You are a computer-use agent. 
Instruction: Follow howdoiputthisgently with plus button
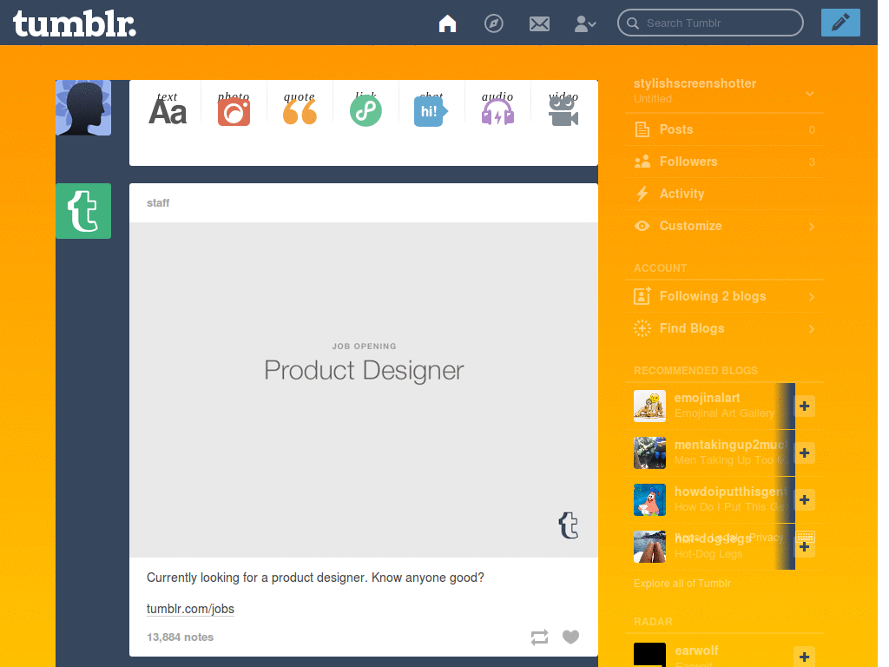[x=804, y=499]
